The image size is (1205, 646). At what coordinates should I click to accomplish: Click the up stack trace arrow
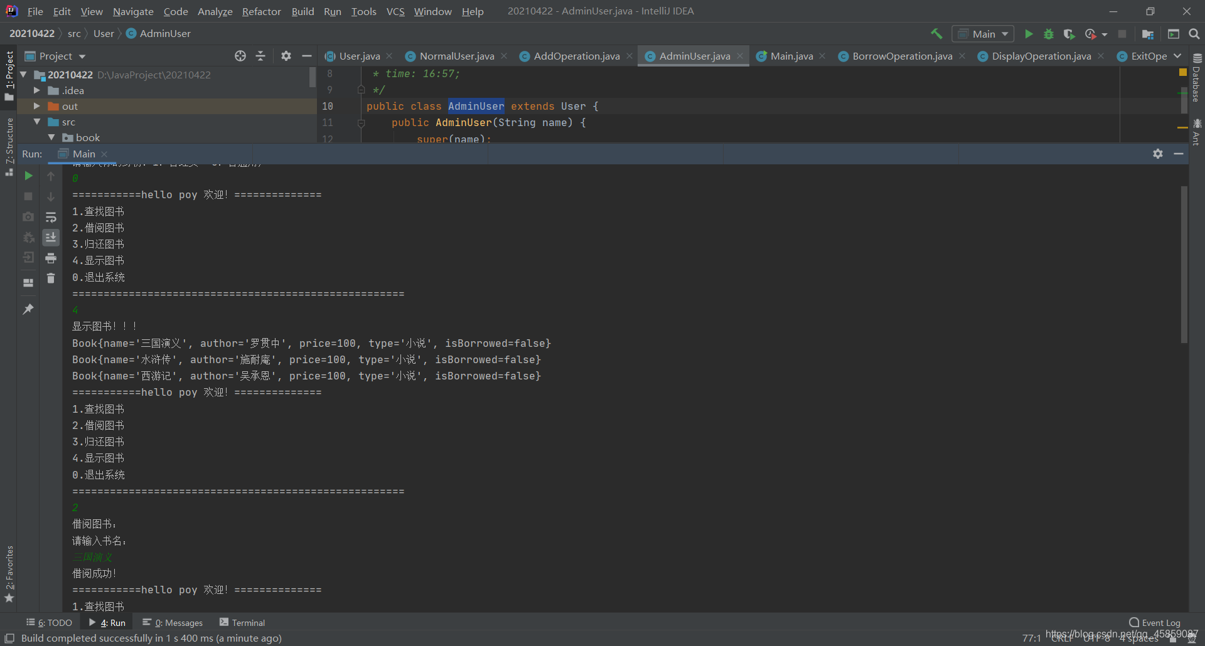(x=51, y=176)
